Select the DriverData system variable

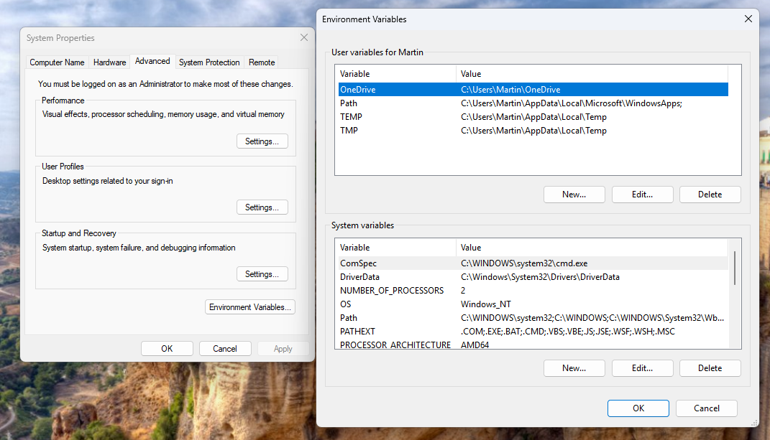(533, 276)
